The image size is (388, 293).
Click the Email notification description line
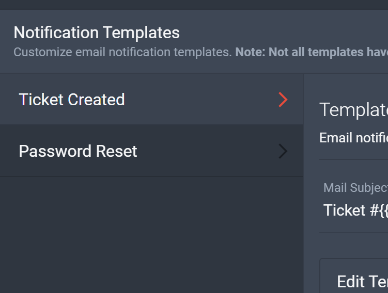pos(353,138)
